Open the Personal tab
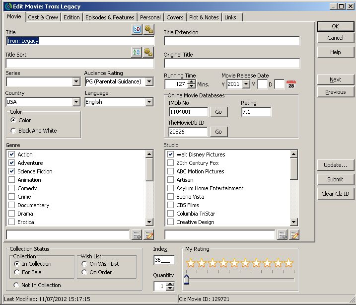This screenshot has height=305, width=356. coord(150,17)
